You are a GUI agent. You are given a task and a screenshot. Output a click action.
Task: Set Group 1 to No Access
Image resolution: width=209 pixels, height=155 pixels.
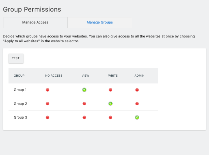pos(48,90)
